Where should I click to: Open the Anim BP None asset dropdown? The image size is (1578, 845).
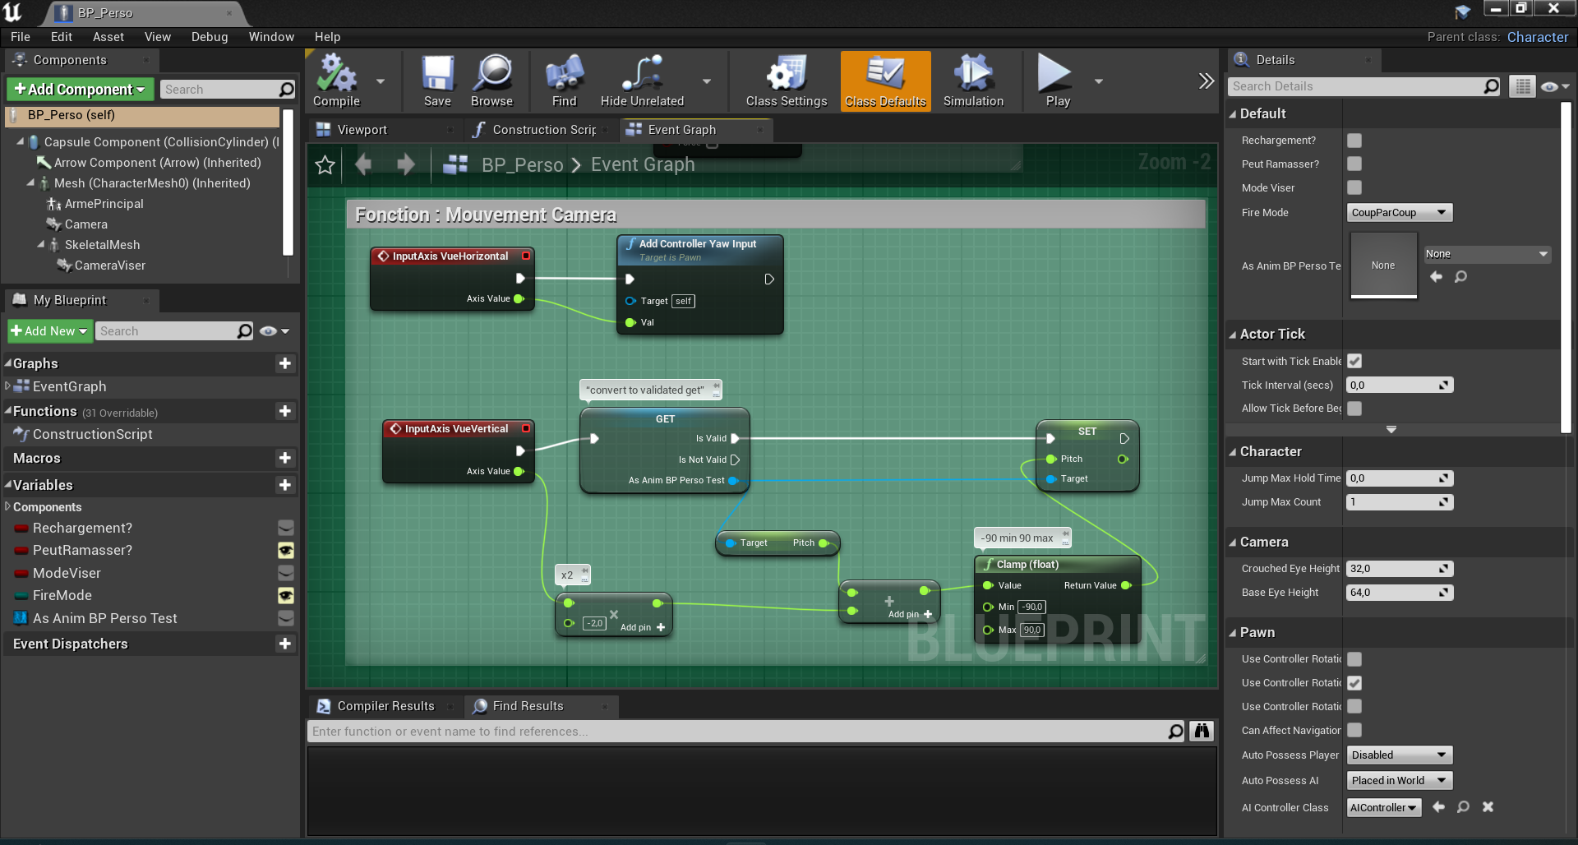1487,254
